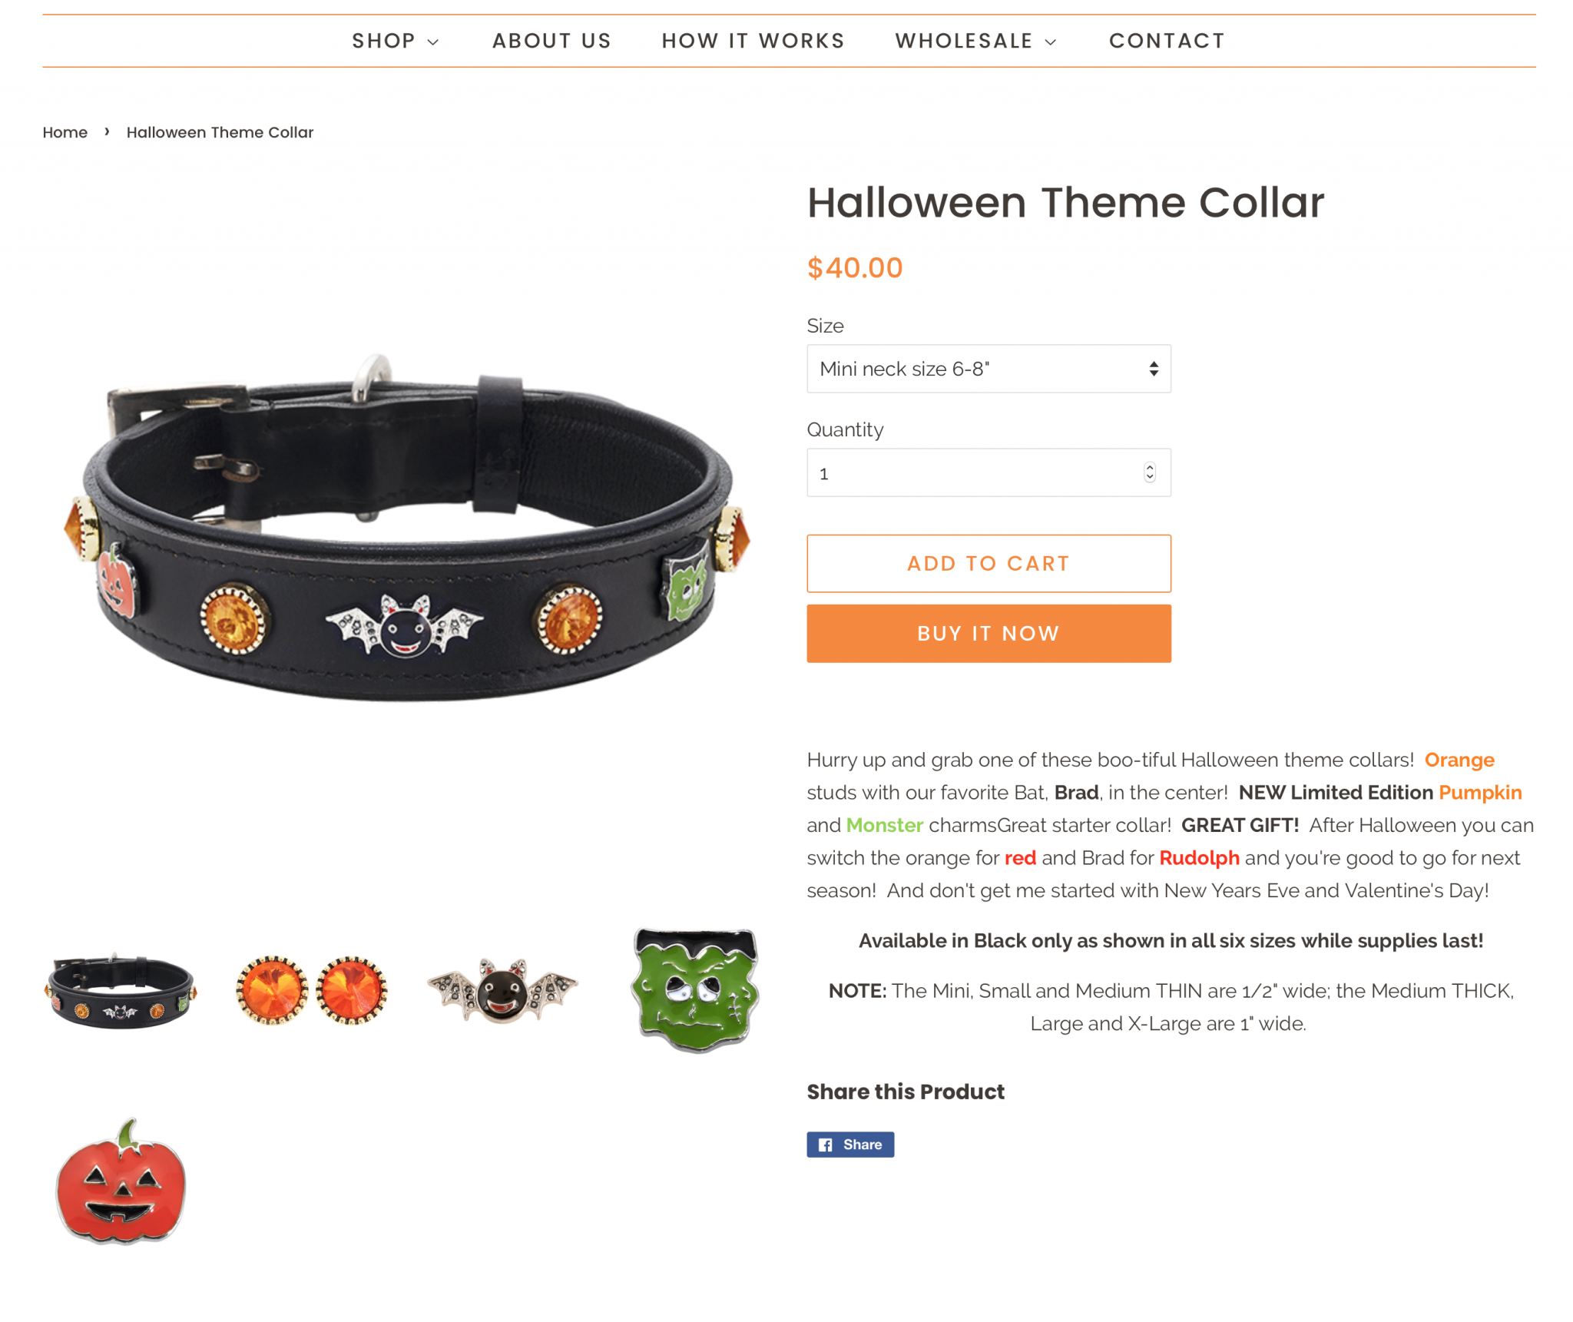Click ADD TO CART button
1573x1322 pixels.
tap(988, 563)
